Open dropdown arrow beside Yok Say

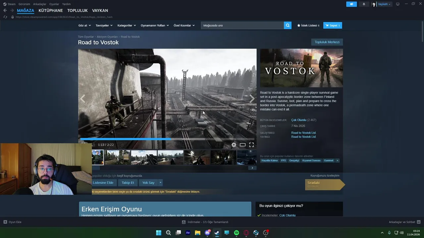coord(160,182)
